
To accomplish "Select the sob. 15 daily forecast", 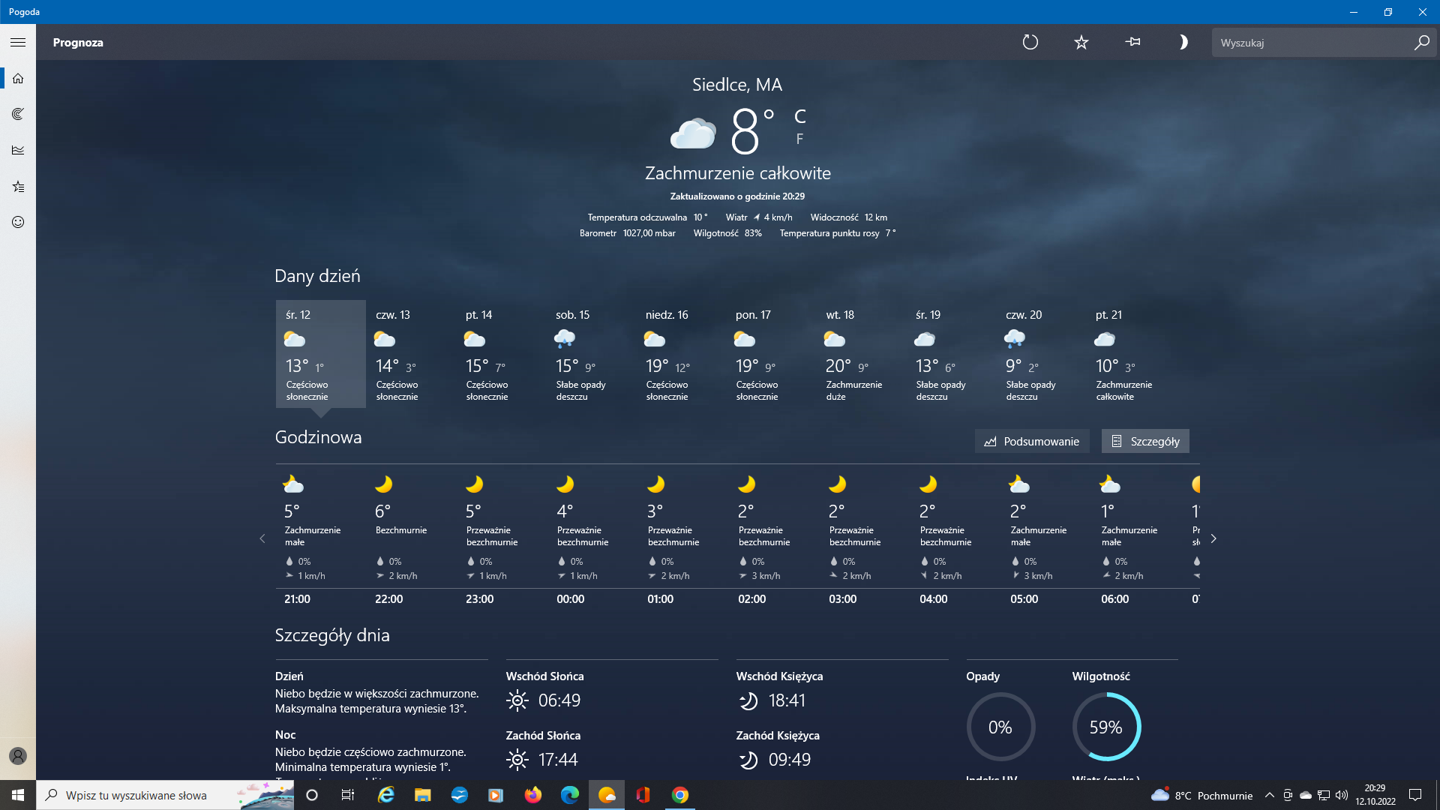I will coord(590,354).
